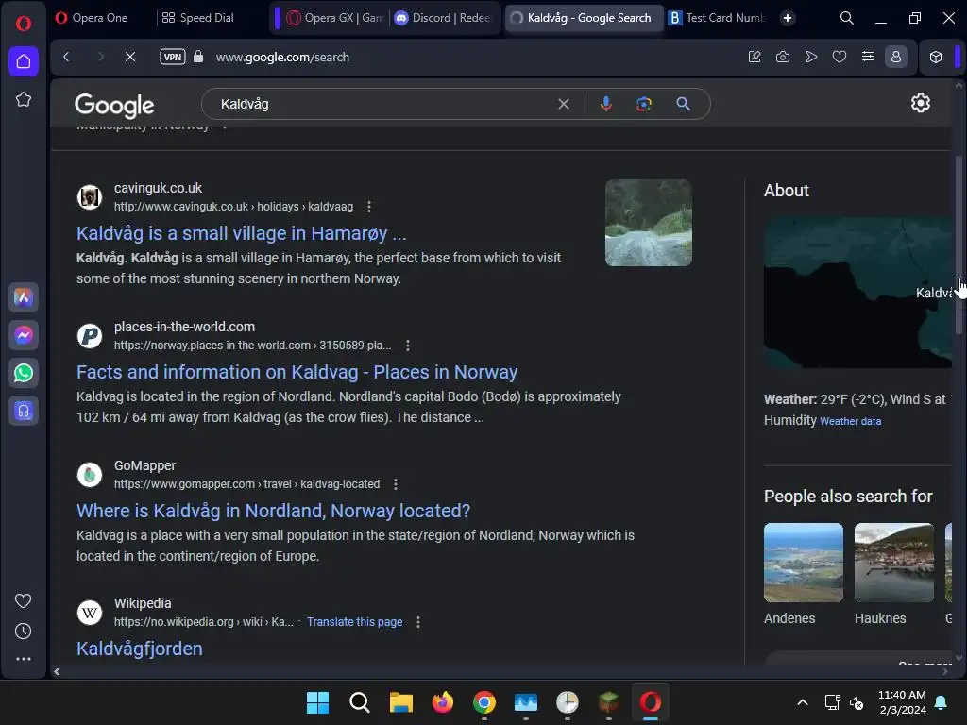Image resolution: width=967 pixels, height=725 pixels.
Task: Open History clock icon in sidebar
Action: [x=24, y=631]
